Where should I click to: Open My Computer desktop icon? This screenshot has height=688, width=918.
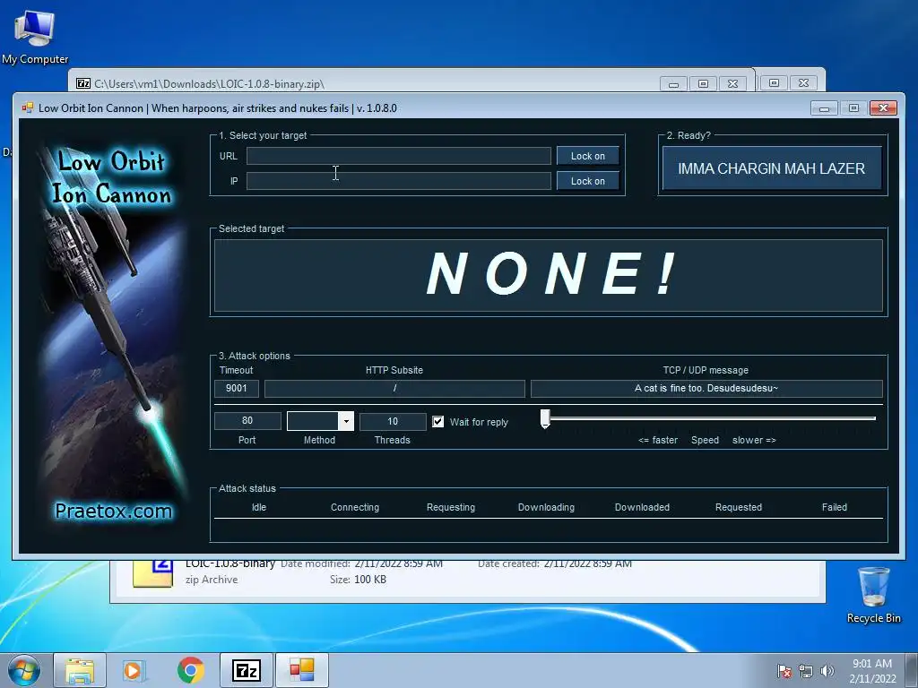point(35,36)
